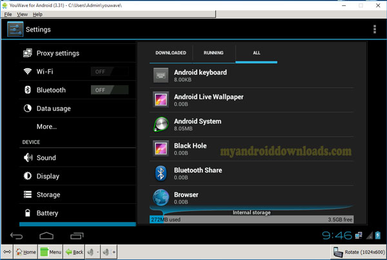
Task: Tap the Android back navigation arrow
Action: click(16, 236)
